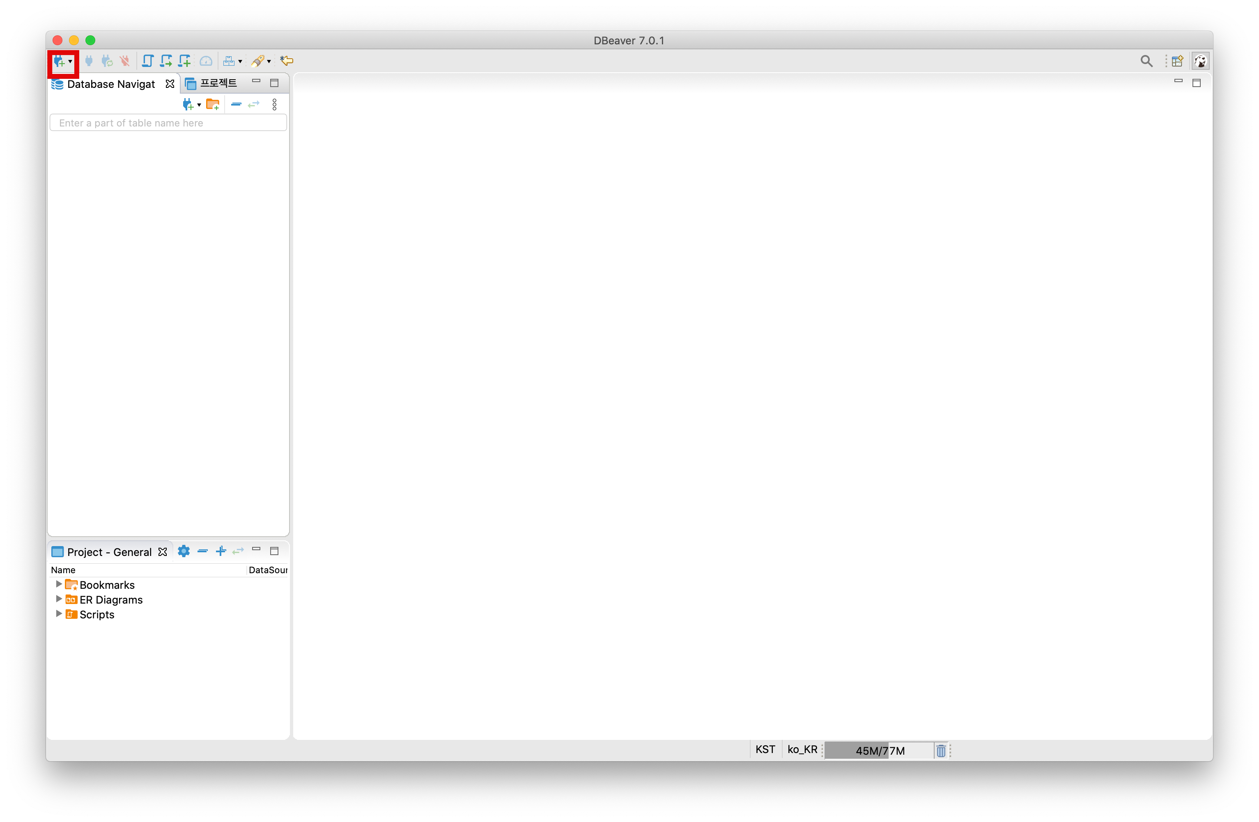
Task: Expand the Bookmarks folder
Action: point(59,584)
